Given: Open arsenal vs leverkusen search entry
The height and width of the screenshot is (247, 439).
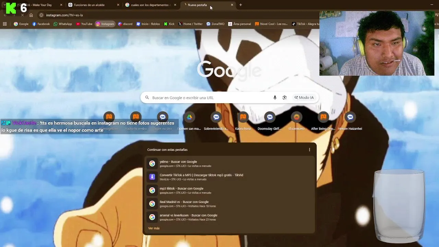Looking at the screenshot, I should coord(229,217).
